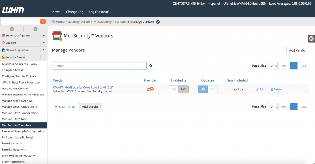Click bottom pagination Last button
This screenshot has width=315, height=164.
303,107
